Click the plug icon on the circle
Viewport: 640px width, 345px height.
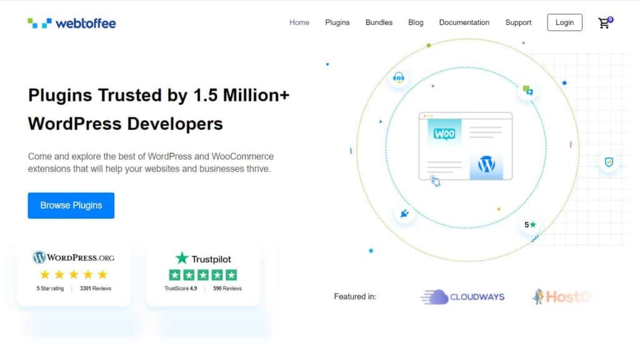[404, 213]
